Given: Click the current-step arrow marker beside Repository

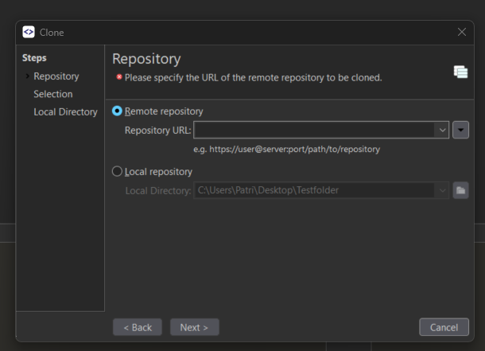Looking at the screenshot, I should coord(28,76).
